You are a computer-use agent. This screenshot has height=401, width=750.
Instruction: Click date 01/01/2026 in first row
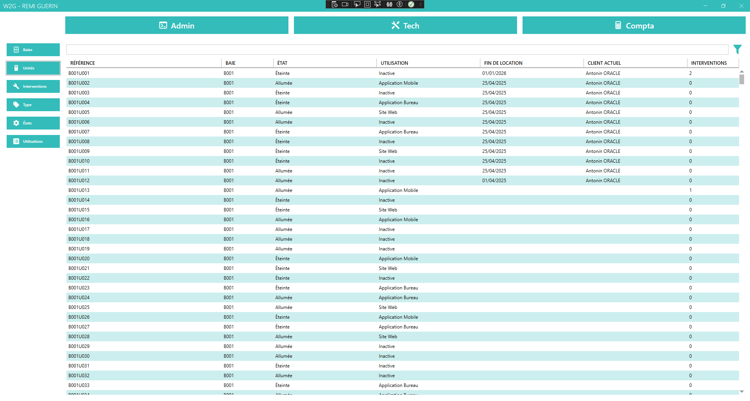(x=494, y=73)
